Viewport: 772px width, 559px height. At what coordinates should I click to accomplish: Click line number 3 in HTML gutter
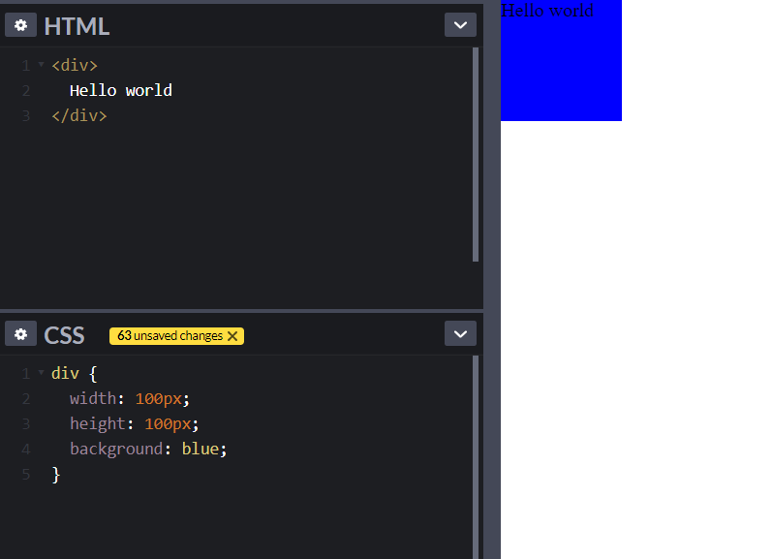click(x=26, y=115)
